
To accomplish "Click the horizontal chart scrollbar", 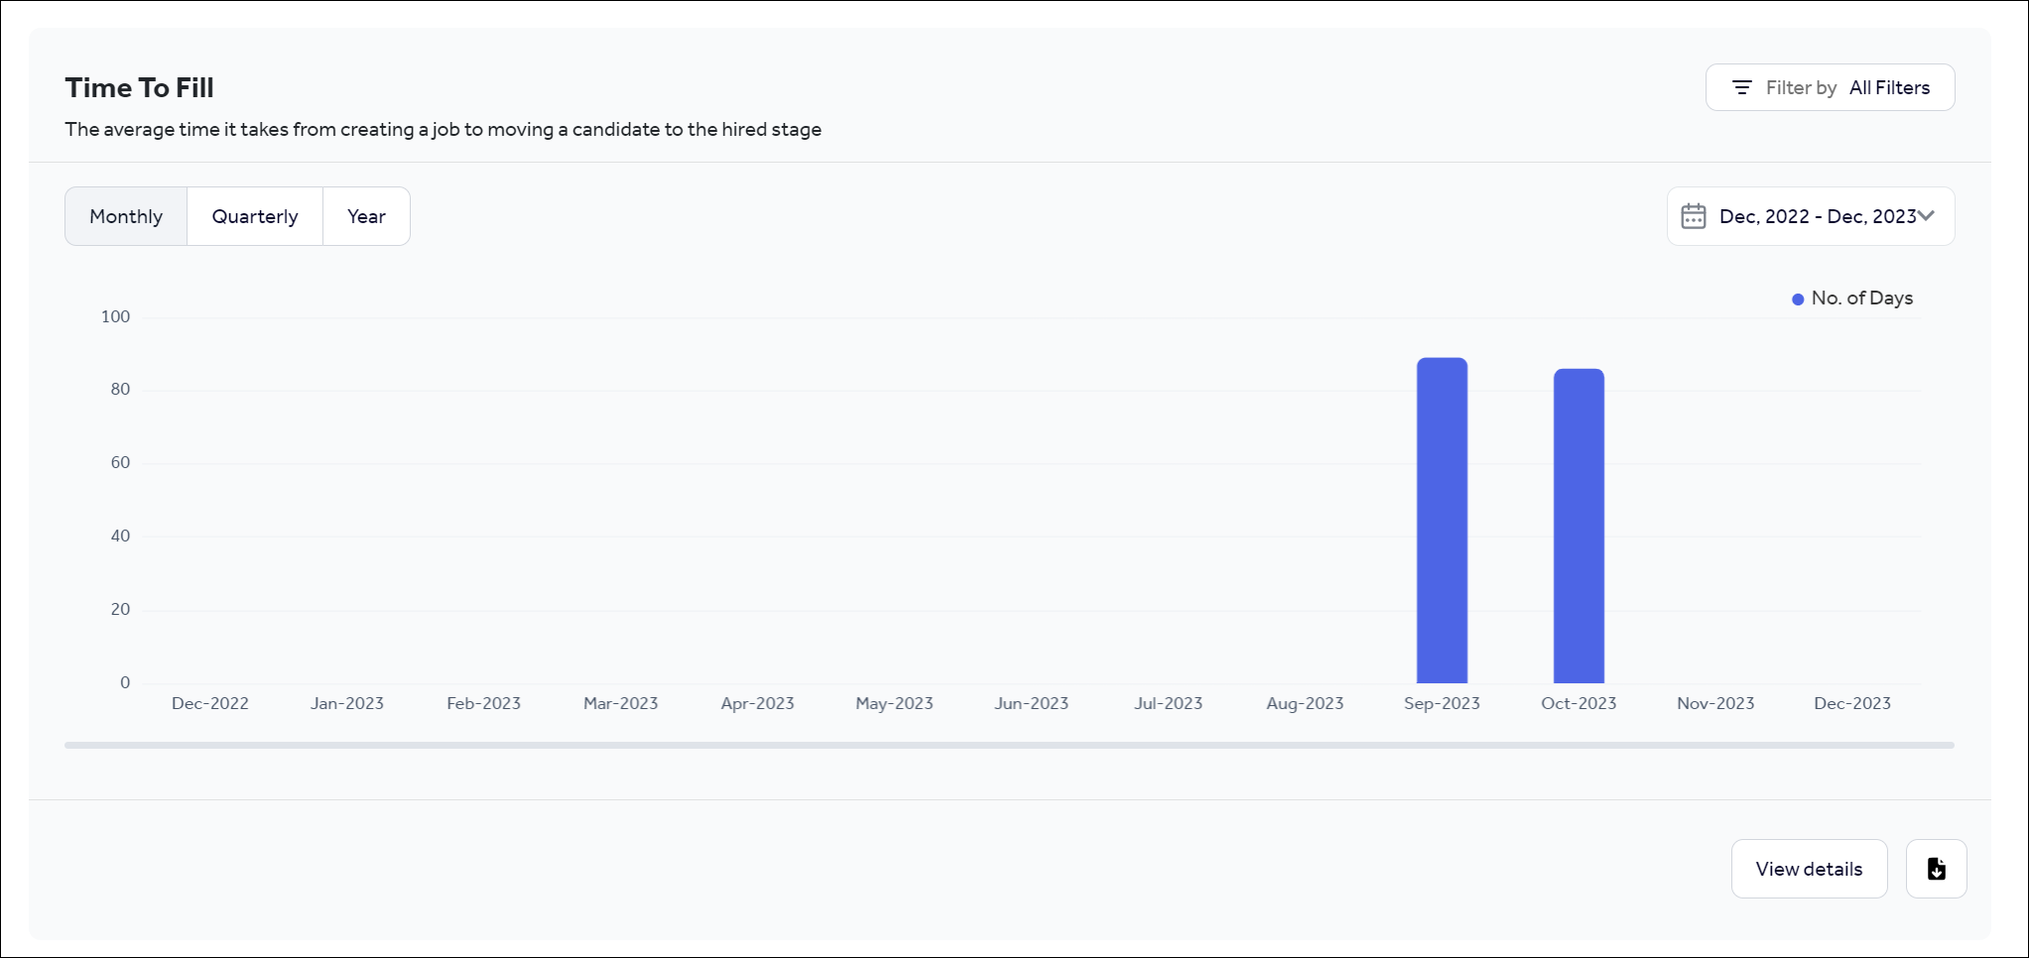I will pyautogui.click(x=1009, y=745).
